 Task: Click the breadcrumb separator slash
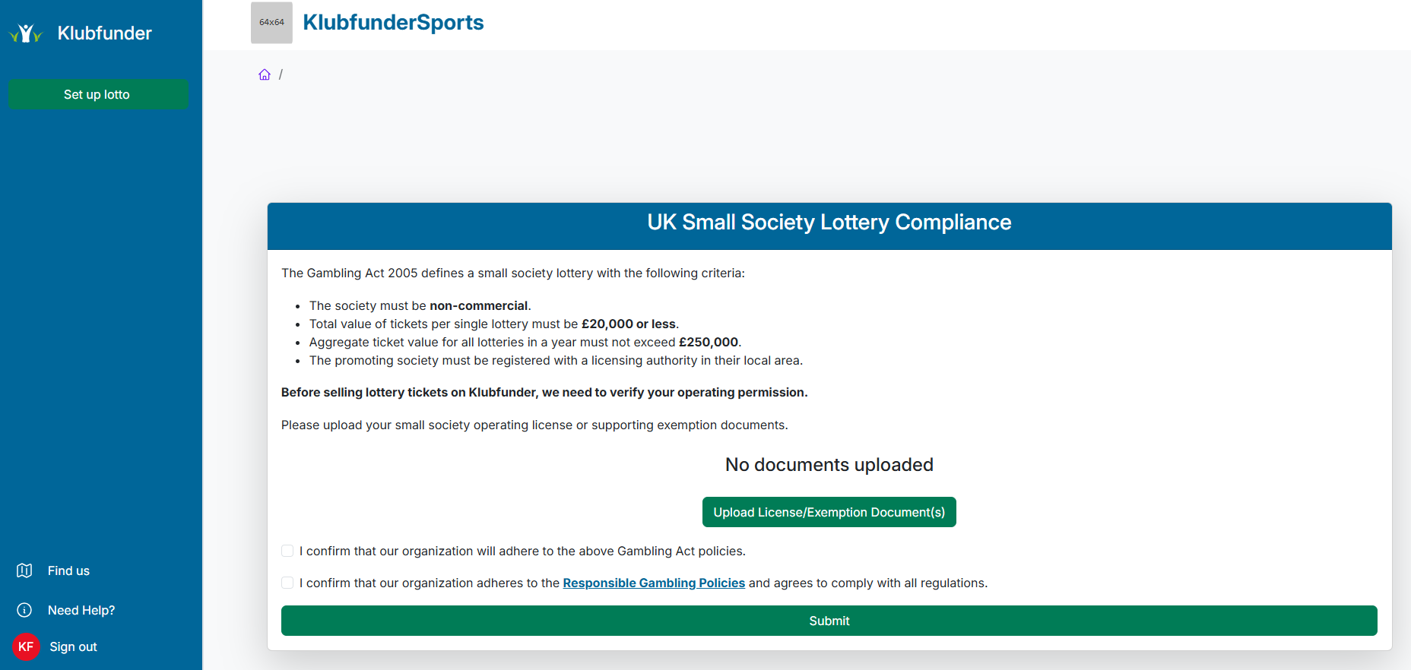[x=281, y=74]
